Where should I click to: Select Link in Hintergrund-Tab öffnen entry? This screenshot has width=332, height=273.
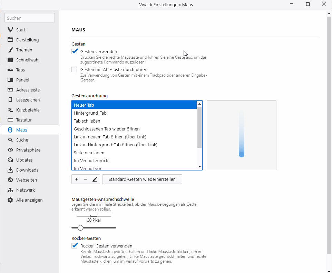pos(134,145)
